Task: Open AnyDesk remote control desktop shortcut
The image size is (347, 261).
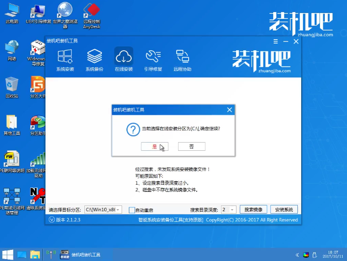Action: coord(92,15)
